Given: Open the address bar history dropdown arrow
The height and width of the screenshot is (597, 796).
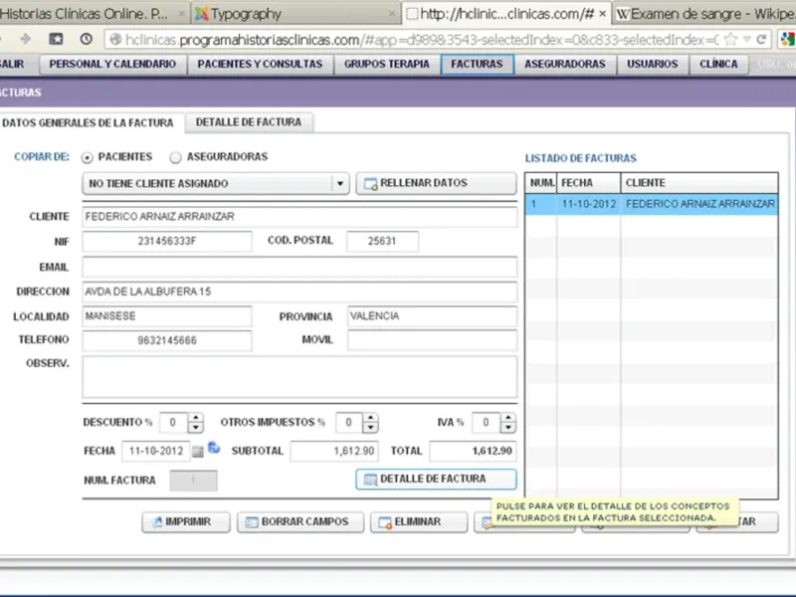Looking at the screenshot, I should click(746, 39).
